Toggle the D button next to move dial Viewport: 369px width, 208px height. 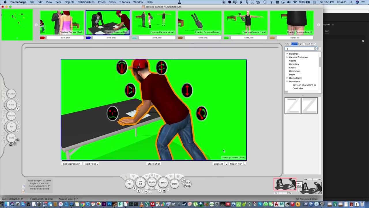point(18,109)
